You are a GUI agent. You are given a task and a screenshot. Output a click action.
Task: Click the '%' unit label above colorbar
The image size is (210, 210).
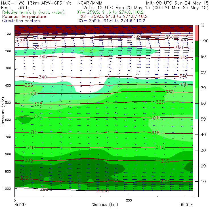coord(202,25)
